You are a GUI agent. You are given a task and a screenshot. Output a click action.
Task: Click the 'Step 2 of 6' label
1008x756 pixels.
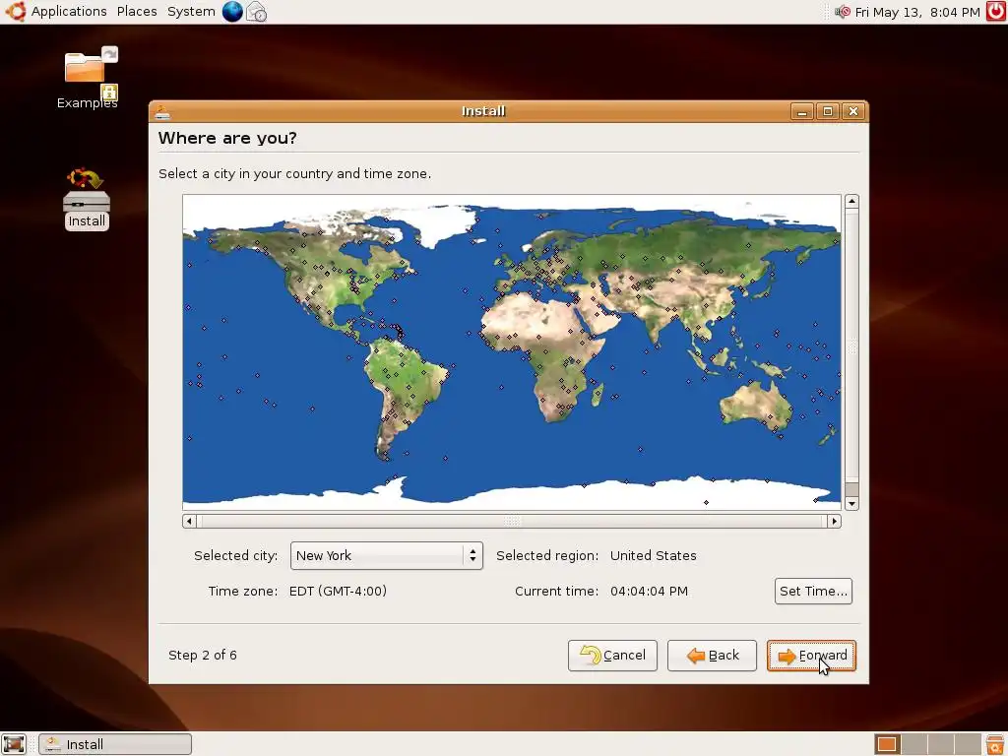tap(203, 655)
